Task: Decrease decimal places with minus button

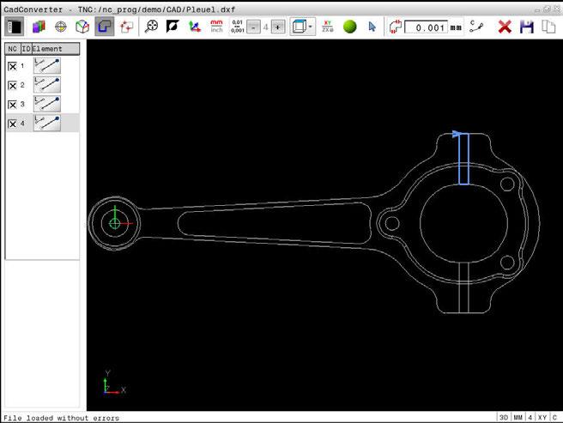Action: tap(254, 27)
